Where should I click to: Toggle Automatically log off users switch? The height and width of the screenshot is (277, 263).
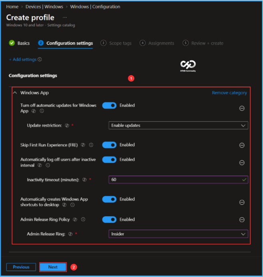pyautogui.click(x=110, y=159)
